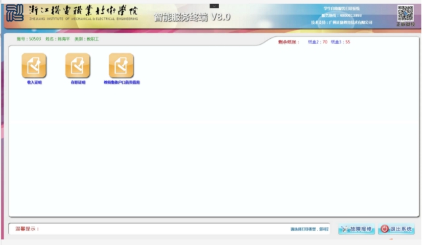Screen dimensions: 422x245
Task: Click the school logo emblem
Action: 15,13
